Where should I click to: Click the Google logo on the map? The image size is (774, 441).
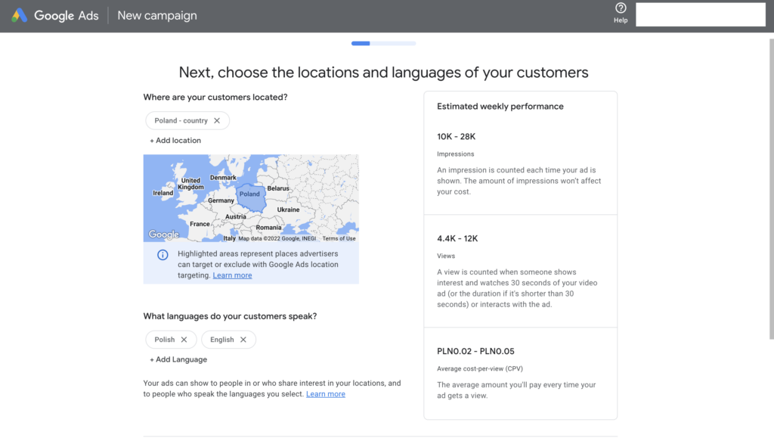pyautogui.click(x=164, y=234)
